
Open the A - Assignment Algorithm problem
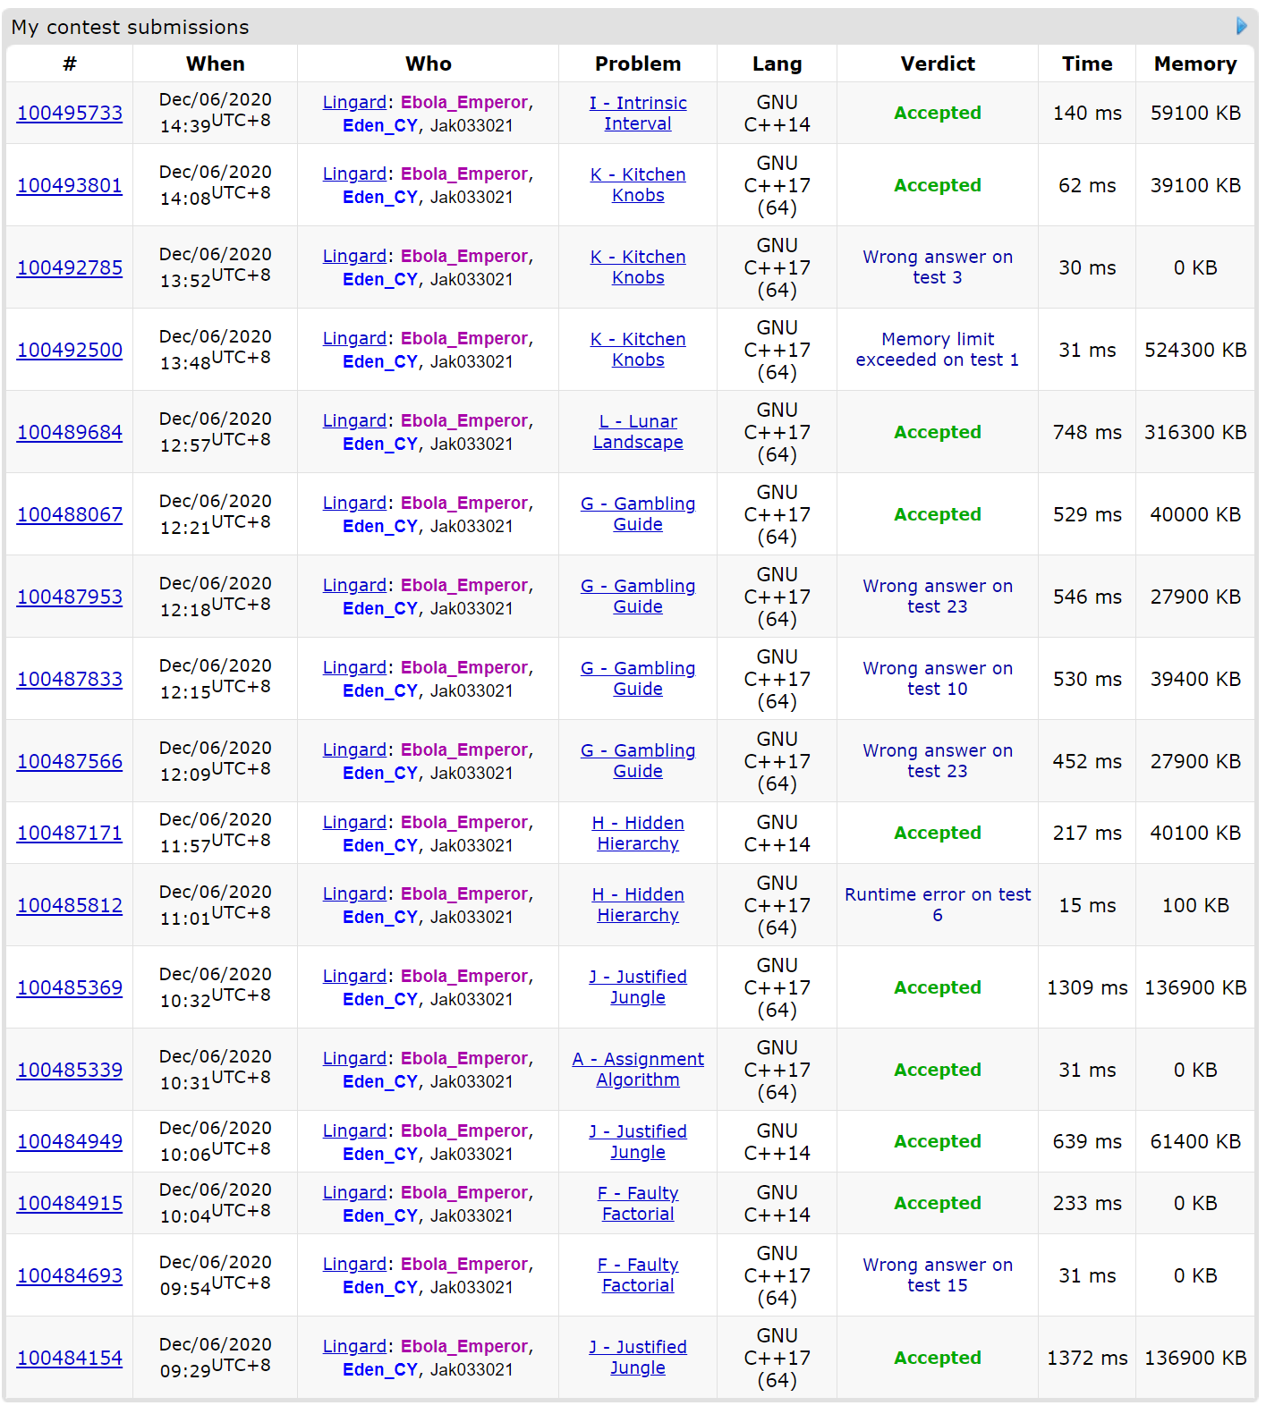(638, 1070)
